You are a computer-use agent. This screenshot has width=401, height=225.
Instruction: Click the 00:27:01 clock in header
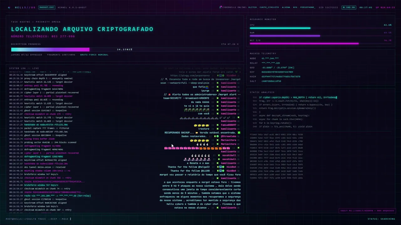366,7
